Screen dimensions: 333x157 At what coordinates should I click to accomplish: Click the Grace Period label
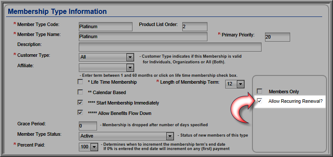(x=32, y=124)
